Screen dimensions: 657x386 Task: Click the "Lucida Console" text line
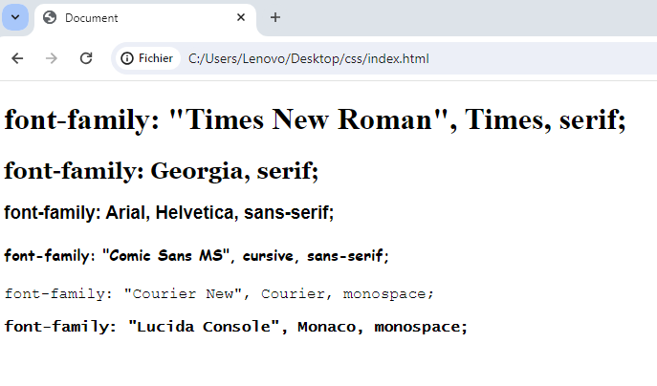point(235,327)
